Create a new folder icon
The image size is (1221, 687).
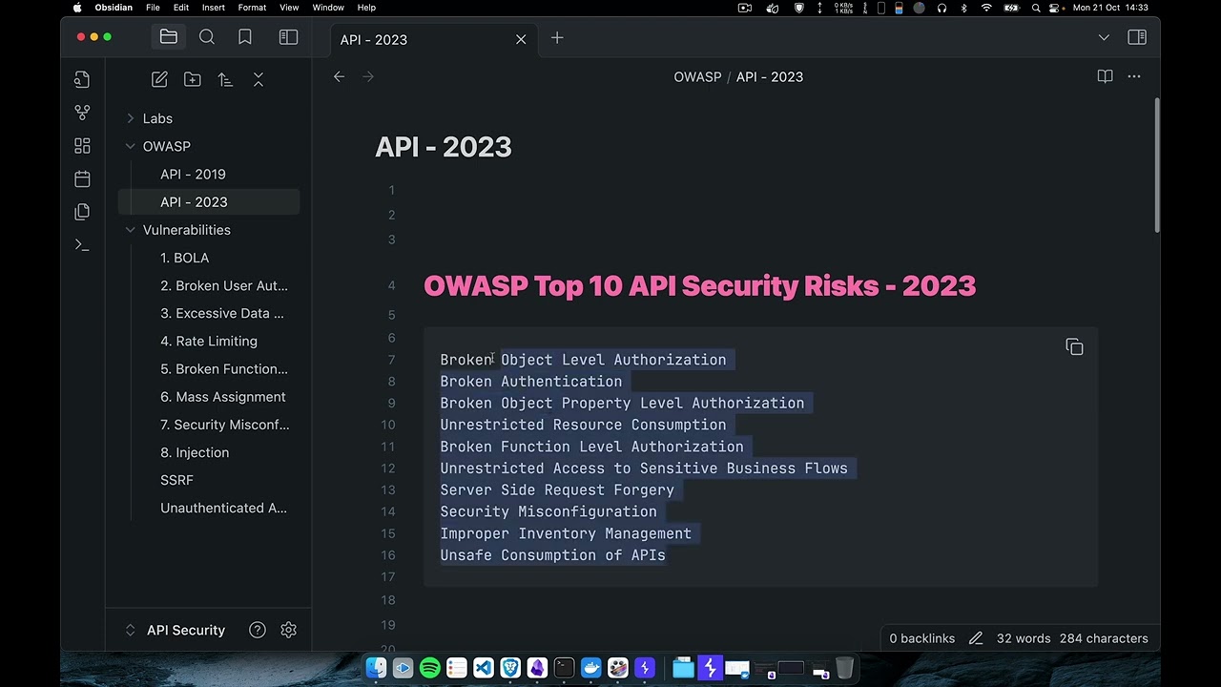(193, 80)
